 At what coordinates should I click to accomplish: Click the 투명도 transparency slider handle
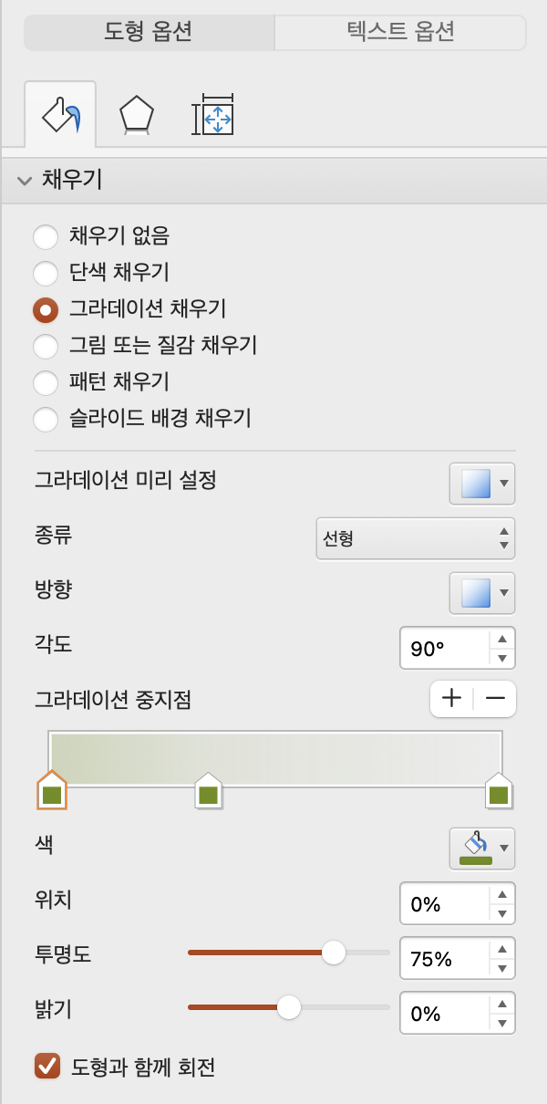point(334,953)
